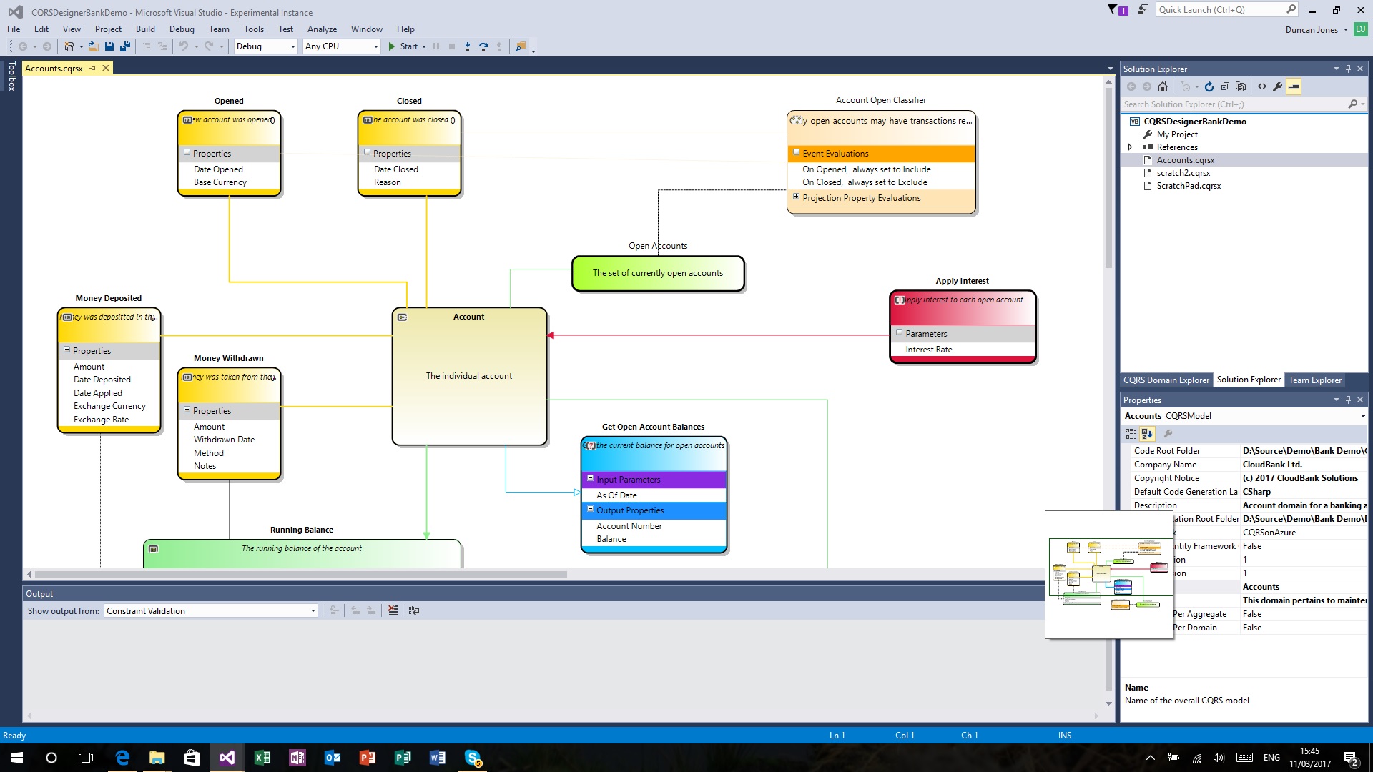Open the File menu
This screenshot has height=772, width=1373.
click(x=14, y=29)
